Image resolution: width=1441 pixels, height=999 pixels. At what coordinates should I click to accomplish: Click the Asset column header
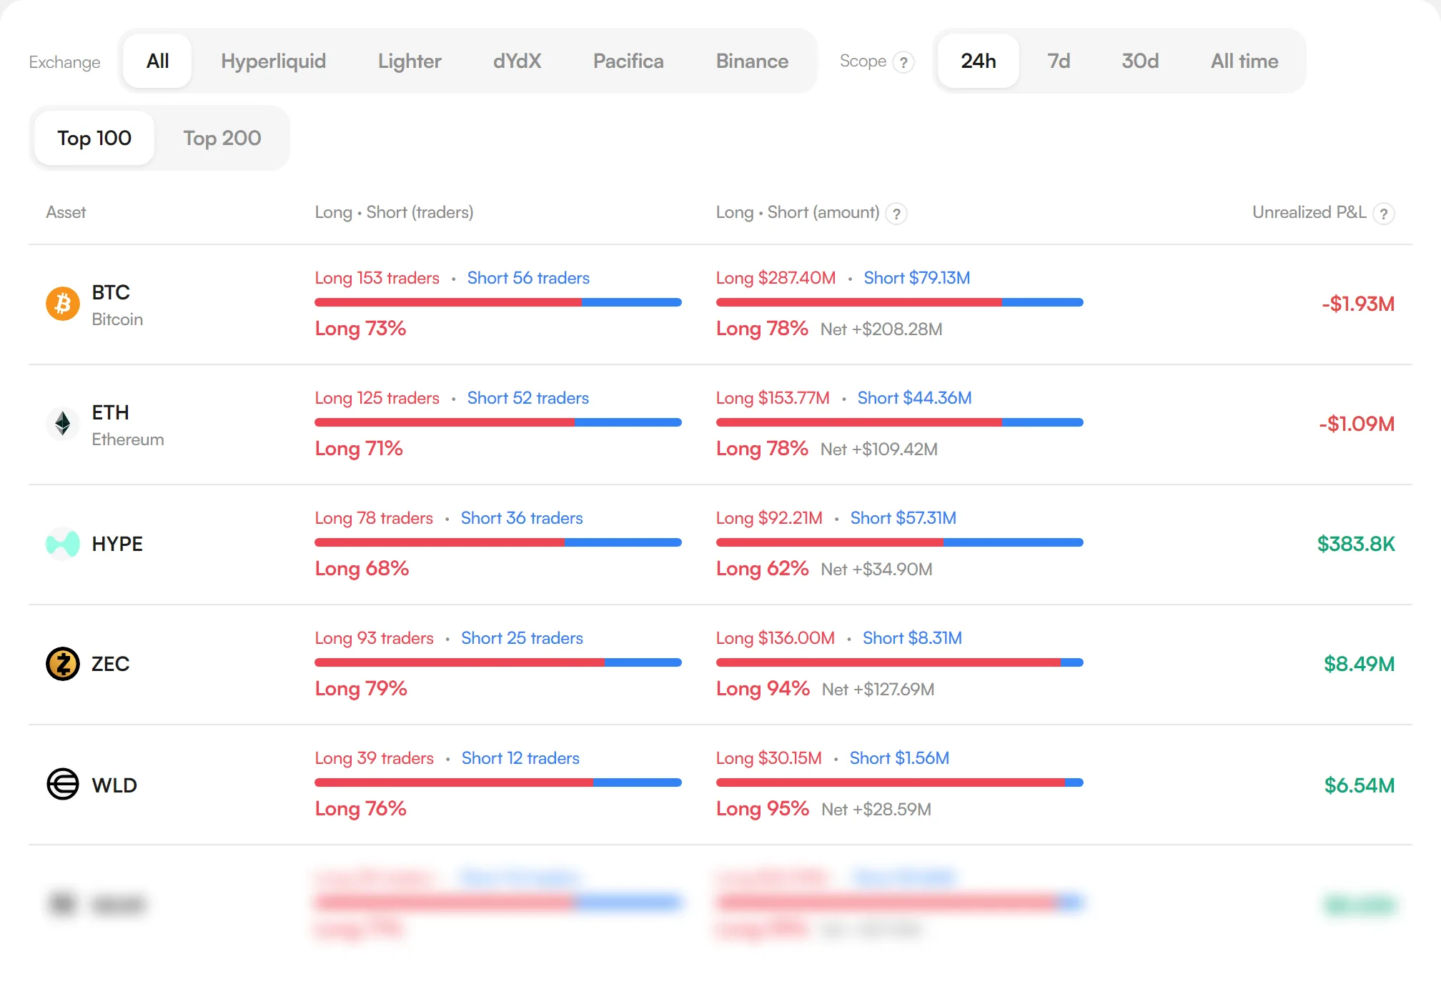click(x=66, y=212)
